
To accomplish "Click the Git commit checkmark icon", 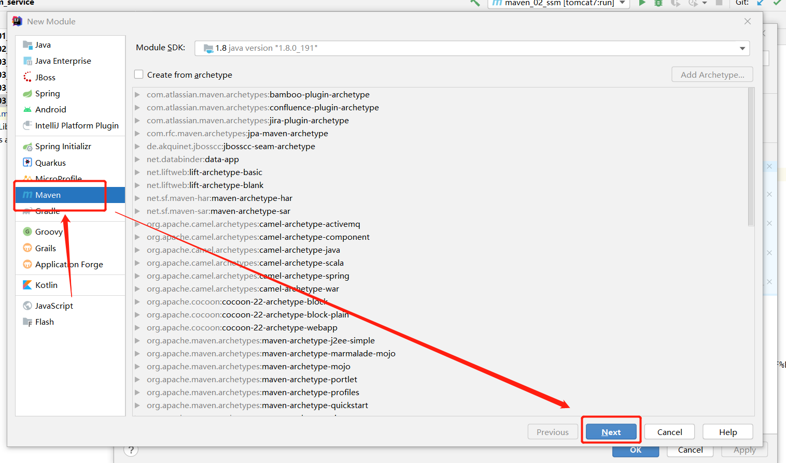I will [x=777, y=3].
